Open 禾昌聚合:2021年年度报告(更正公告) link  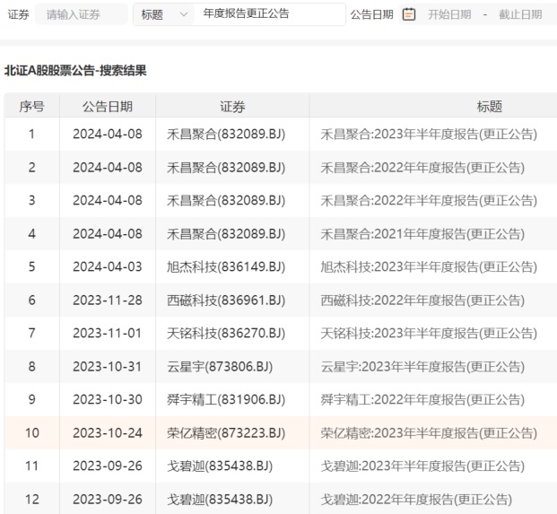coord(422,234)
